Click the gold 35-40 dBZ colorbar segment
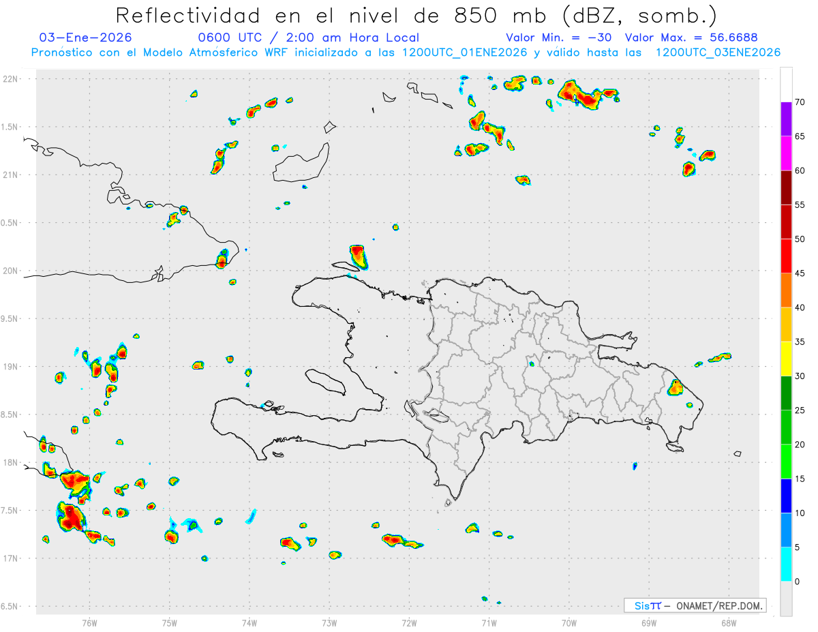Image resolution: width=818 pixels, height=632 pixels. click(x=786, y=325)
